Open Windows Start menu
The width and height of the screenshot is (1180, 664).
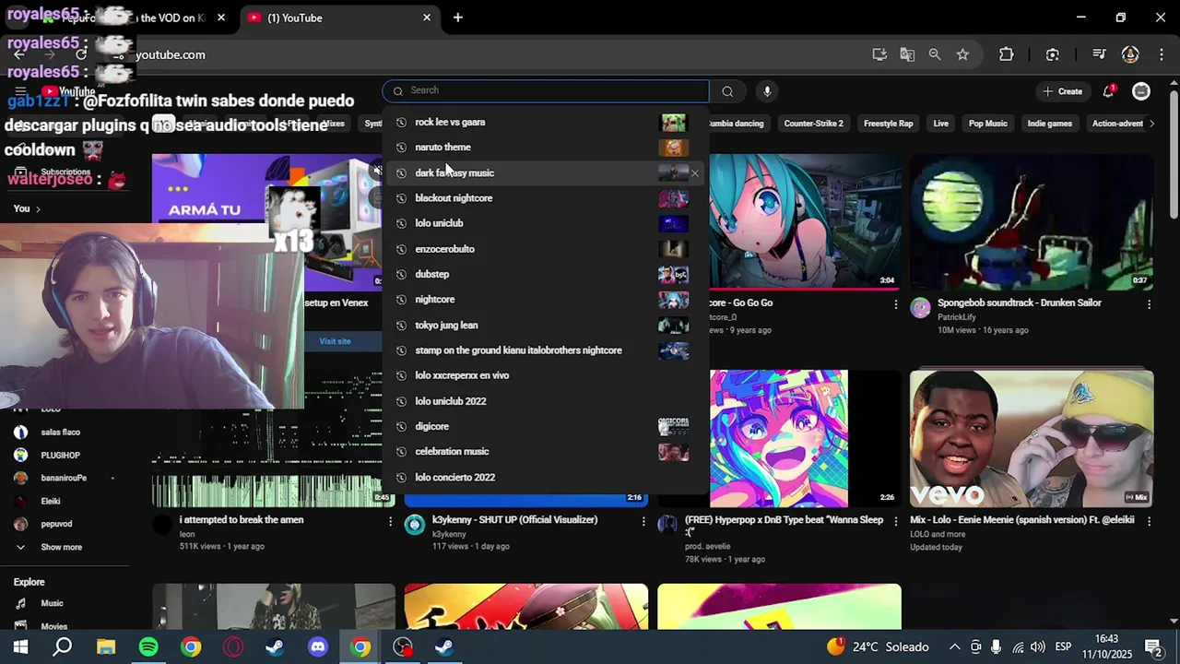point(20,647)
